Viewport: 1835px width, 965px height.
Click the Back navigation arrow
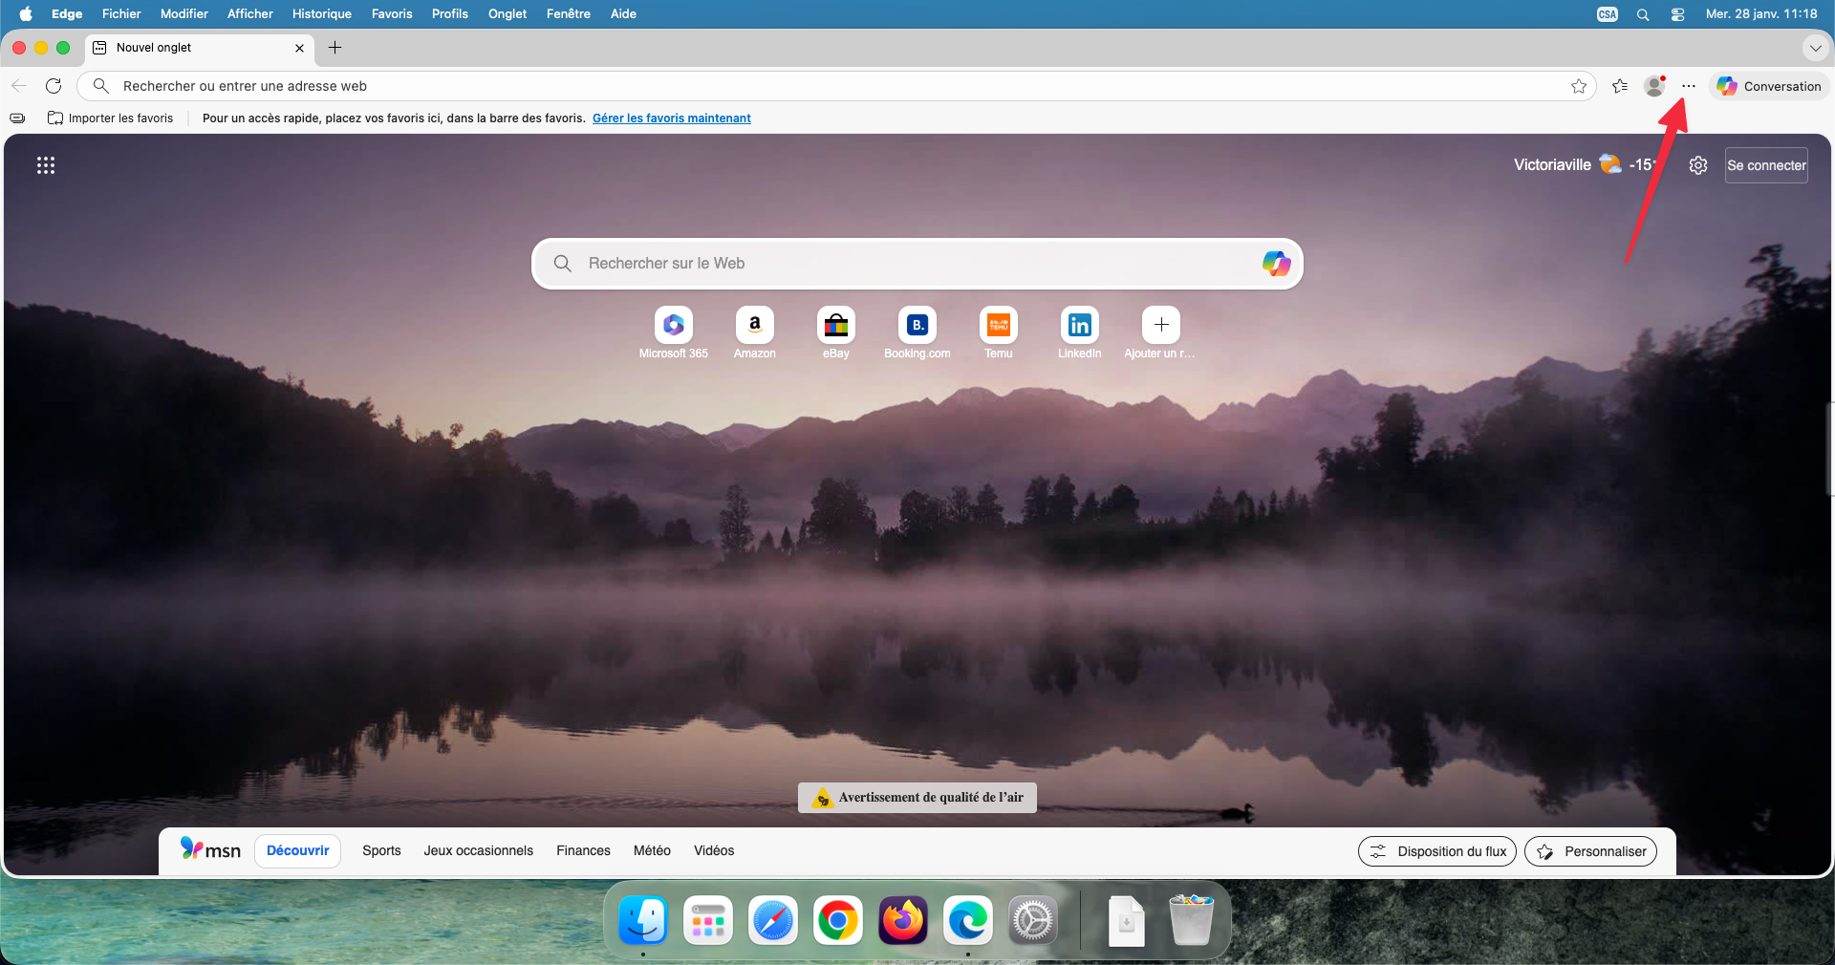[x=19, y=86]
